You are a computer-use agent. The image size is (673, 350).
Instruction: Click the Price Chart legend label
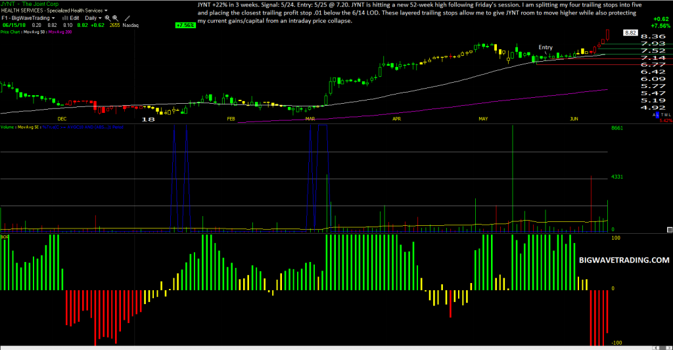(x=11, y=32)
